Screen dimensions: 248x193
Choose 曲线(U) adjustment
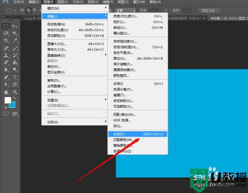tap(137, 27)
